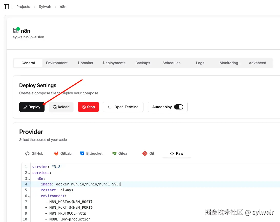Click line number 5 in the gutter
This screenshot has width=280, height=222.
pos(26,190)
